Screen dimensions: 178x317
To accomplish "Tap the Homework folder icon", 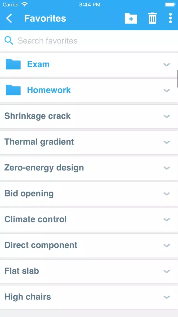I will (13, 90).
